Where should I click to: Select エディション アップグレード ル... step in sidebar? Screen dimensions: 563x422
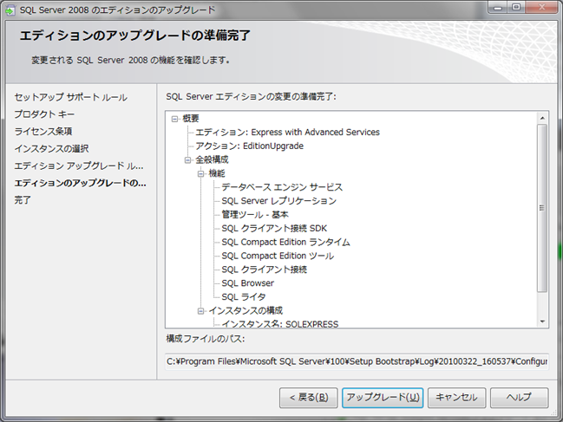(x=79, y=166)
